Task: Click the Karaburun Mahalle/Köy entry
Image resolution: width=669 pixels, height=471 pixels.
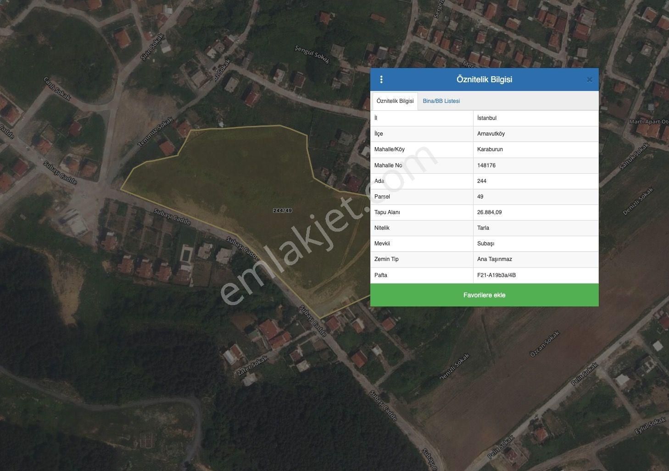Action: point(491,149)
